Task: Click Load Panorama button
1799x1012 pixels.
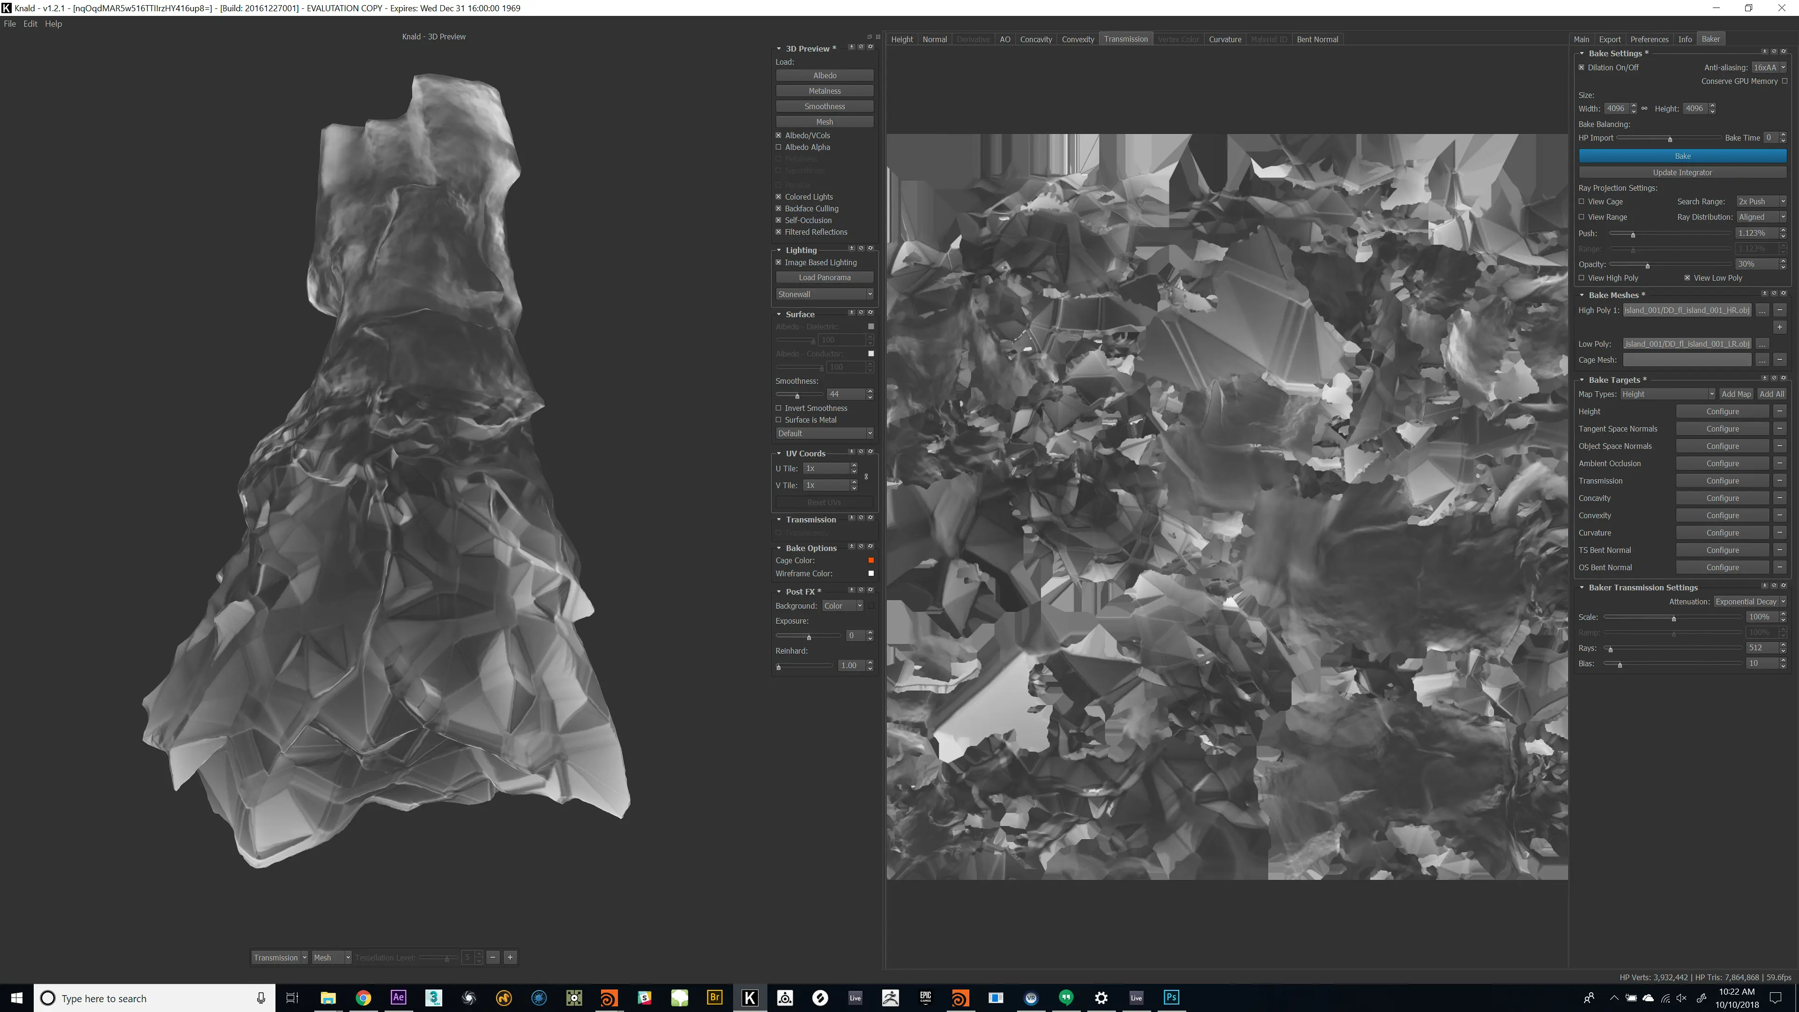Action: click(x=825, y=277)
